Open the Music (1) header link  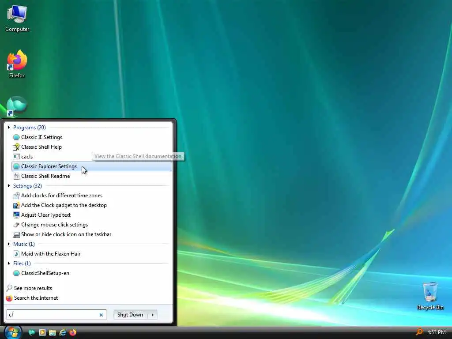click(x=24, y=244)
